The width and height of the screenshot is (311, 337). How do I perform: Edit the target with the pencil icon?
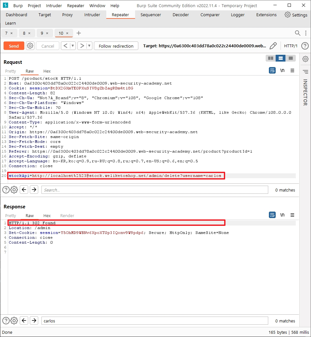(273, 46)
